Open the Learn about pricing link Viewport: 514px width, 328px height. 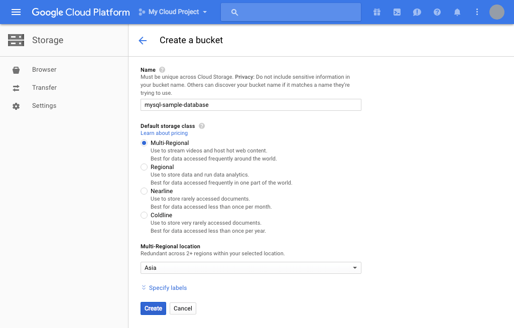pos(164,133)
